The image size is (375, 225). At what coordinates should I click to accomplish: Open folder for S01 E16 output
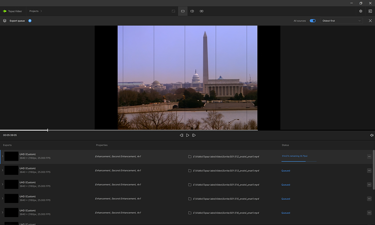190,213
